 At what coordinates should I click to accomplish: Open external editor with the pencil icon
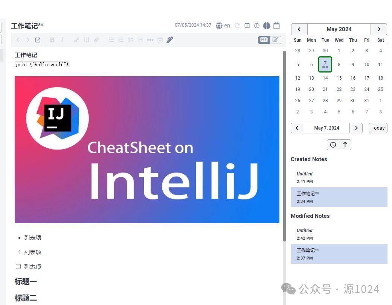170,40
